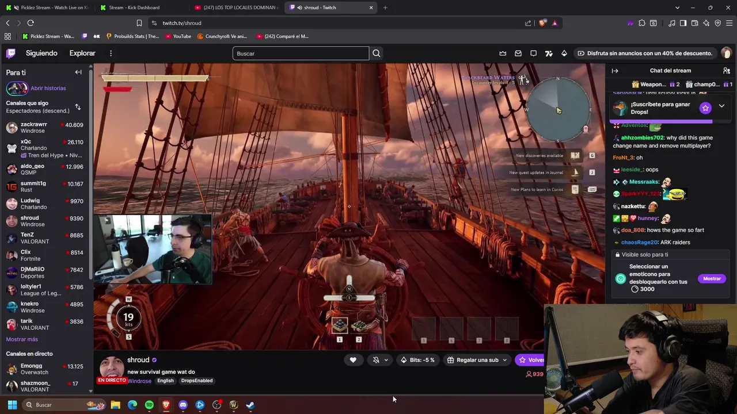Go to Explorar page

pyautogui.click(x=82, y=53)
